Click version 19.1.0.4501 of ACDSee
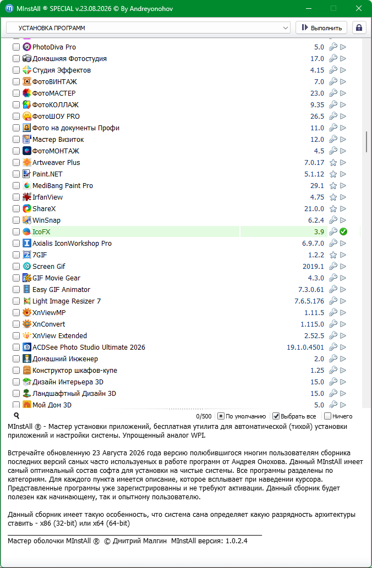The width and height of the screenshot is (372, 568). click(305, 348)
